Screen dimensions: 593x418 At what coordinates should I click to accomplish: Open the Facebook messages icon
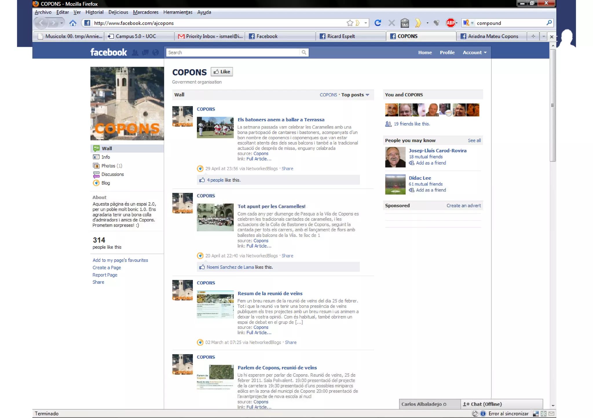145,52
